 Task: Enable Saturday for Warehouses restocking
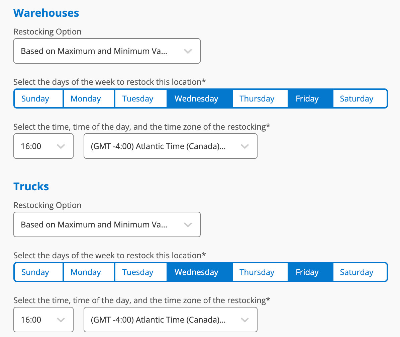tap(360, 98)
